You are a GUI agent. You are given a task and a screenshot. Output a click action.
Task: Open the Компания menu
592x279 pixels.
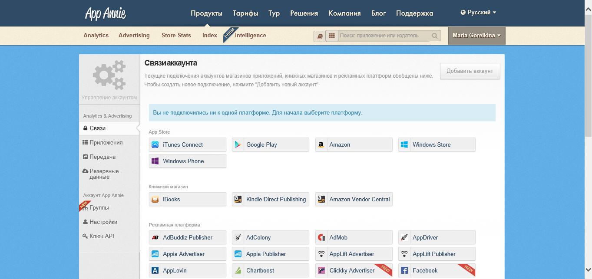(344, 13)
